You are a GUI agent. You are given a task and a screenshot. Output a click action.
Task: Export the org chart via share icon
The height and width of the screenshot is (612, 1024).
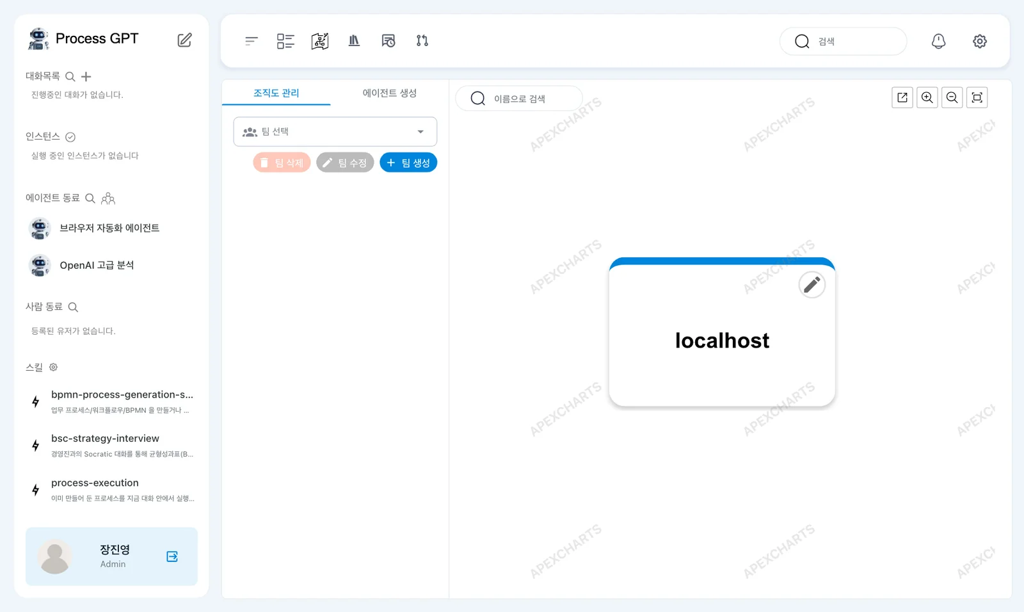[x=902, y=97]
